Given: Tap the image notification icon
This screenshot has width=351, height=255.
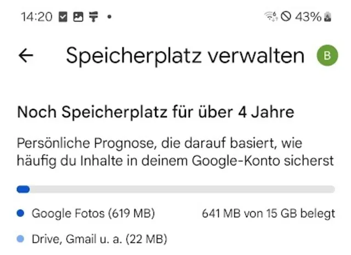Looking at the screenshot, I should click(78, 17).
